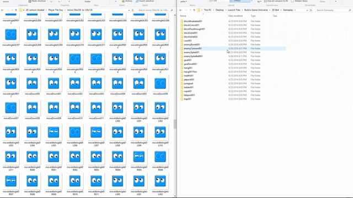Select the moveDown011 thumbnail
This screenshot has height=198, width=353.
(96, 110)
